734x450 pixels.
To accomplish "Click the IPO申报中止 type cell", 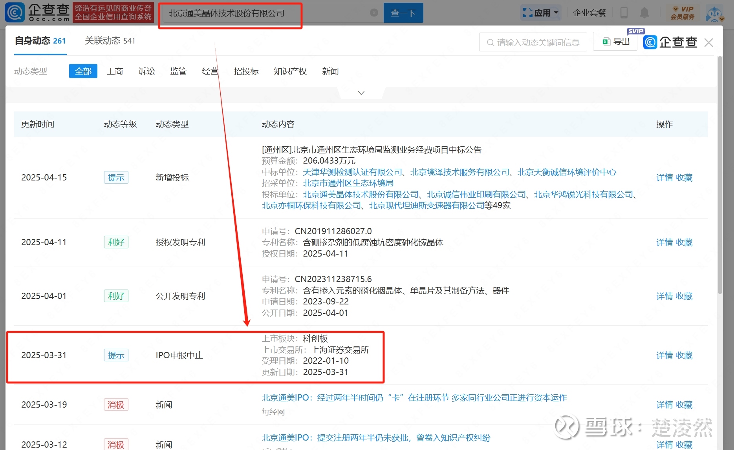I will (x=179, y=355).
